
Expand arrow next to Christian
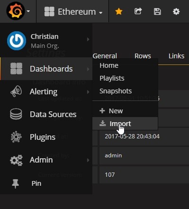[x=88, y=39]
